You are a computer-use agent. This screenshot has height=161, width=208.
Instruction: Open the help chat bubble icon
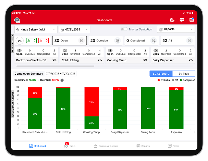182,20
